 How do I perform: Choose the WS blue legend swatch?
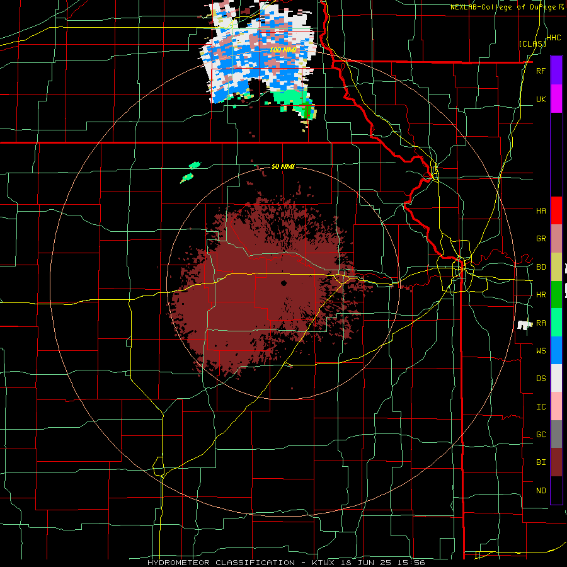[556, 350]
